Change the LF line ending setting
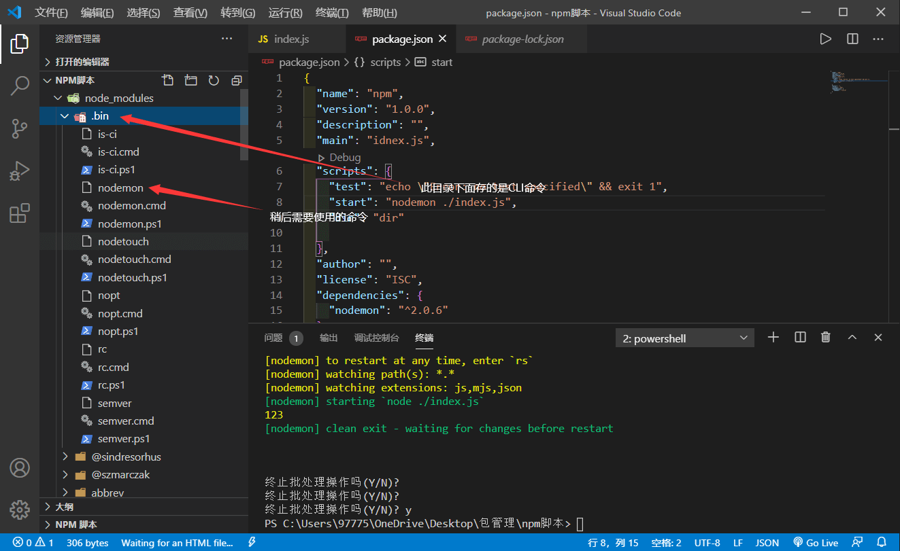This screenshot has width=900, height=551. coord(738,543)
